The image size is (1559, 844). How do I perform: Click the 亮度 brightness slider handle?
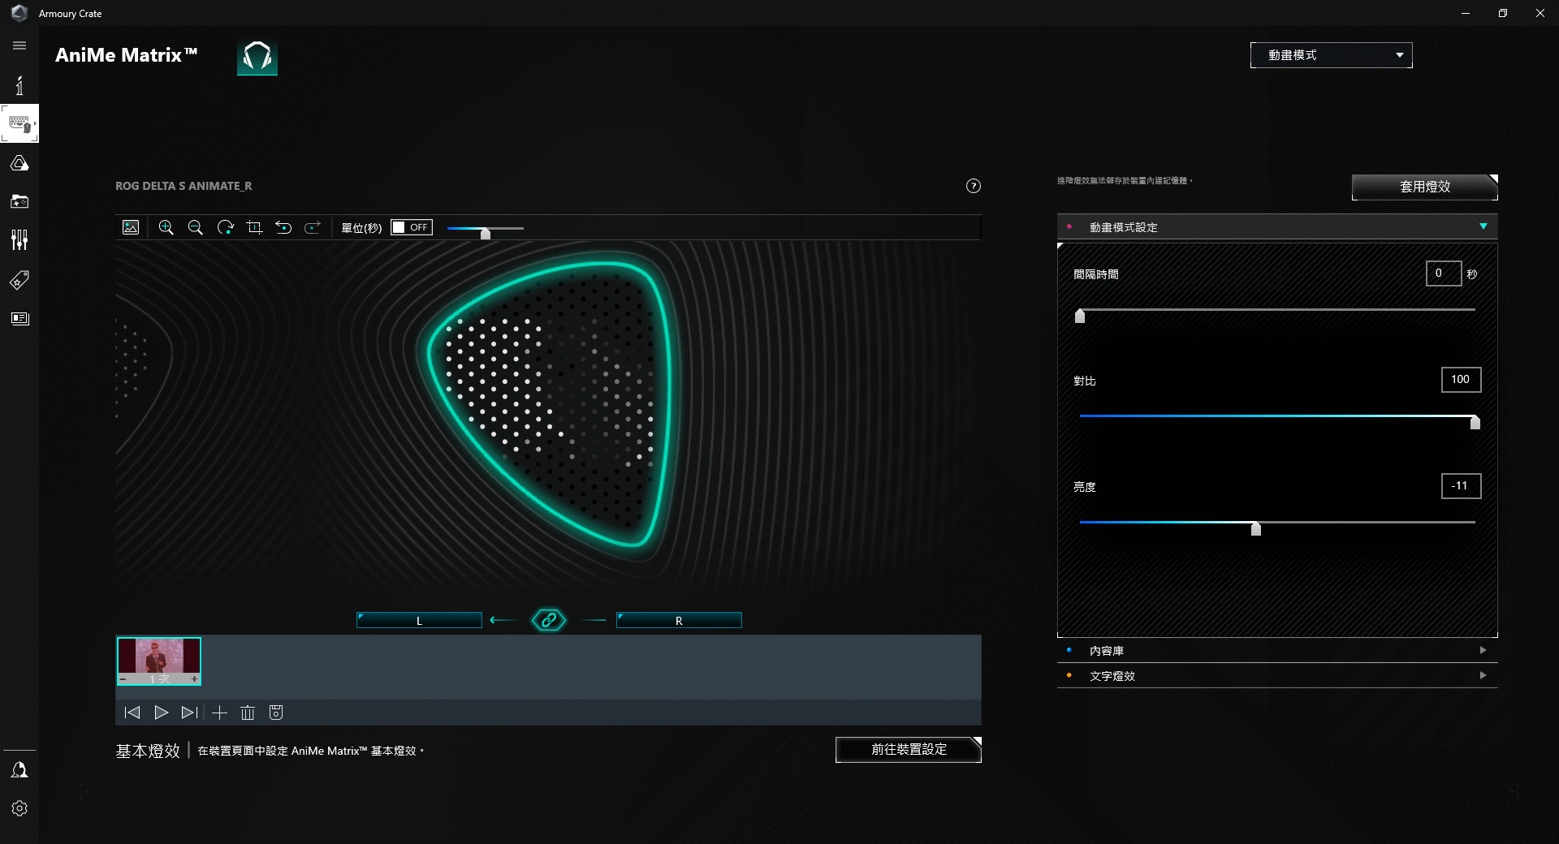(x=1256, y=528)
